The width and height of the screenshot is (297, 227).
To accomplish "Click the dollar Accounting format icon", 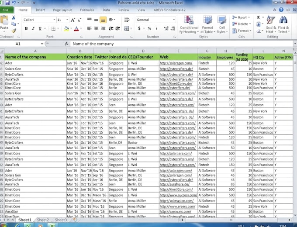I will (x=139, y=28).
